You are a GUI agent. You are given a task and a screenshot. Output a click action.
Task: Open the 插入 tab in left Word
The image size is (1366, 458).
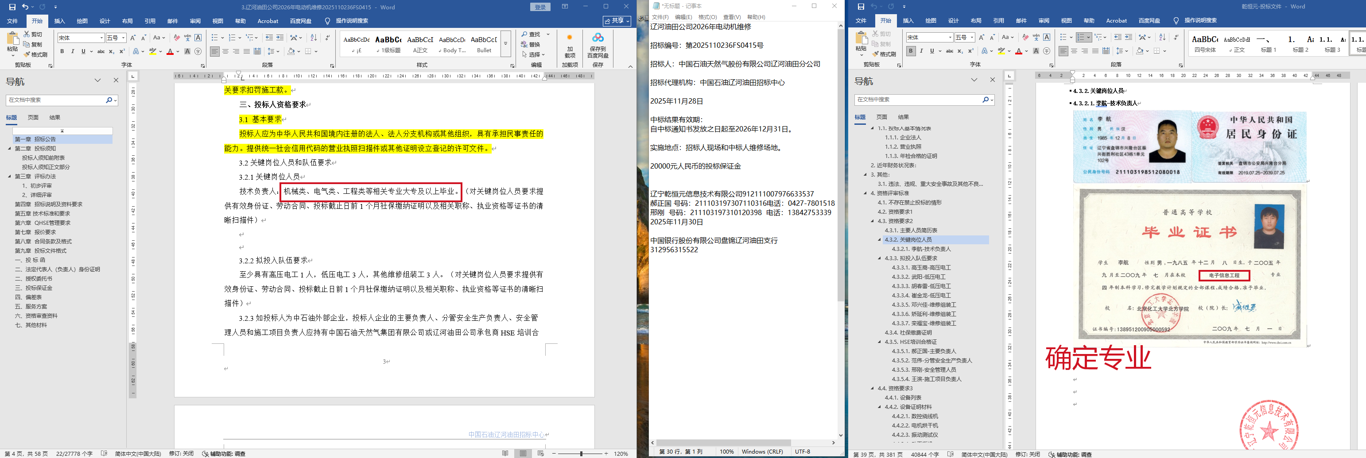pos(59,21)
